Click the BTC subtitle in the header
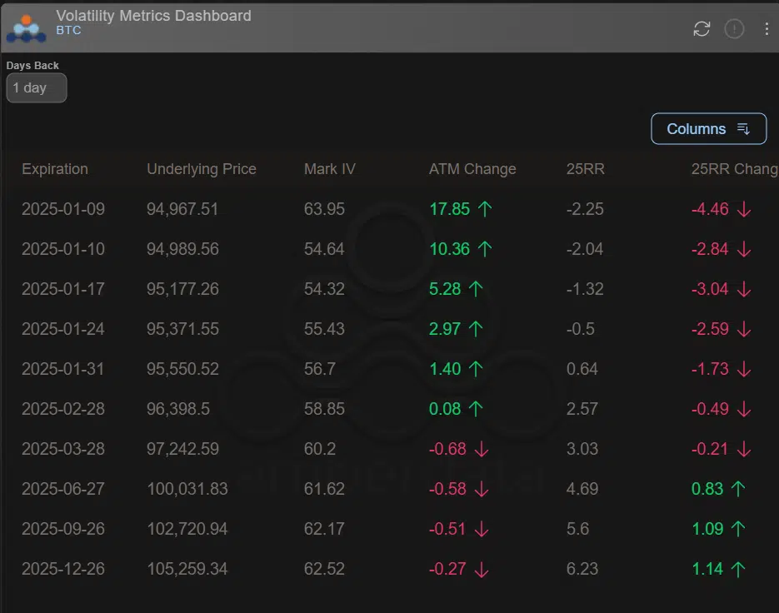This screenshot has width=779, height=613. 68,30
